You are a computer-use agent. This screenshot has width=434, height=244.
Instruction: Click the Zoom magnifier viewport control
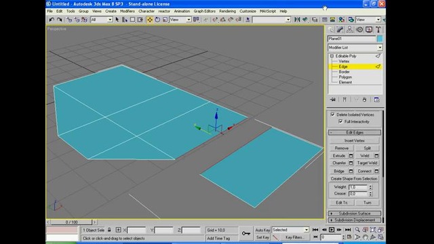357,230
